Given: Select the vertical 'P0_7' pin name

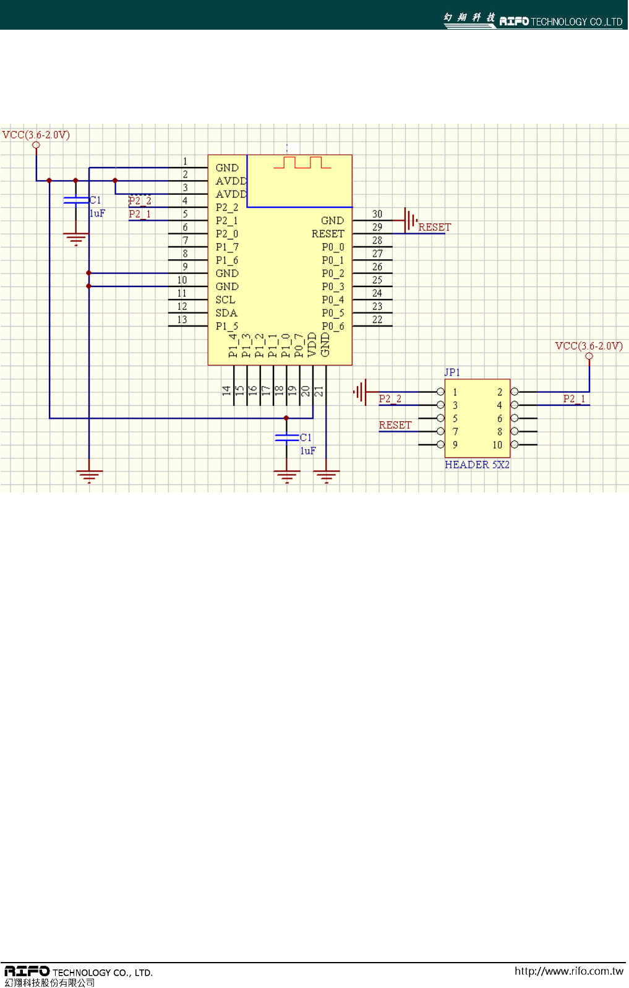Looking at the screenshot, I should point(299,346).
